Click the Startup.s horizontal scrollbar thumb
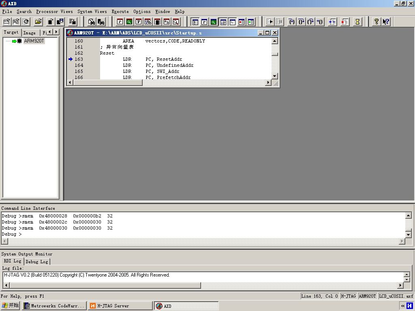 tap(108, 83)
